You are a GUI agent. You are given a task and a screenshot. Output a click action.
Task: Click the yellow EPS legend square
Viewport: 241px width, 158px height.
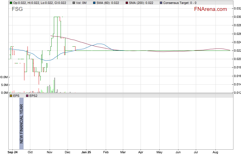tap(11, 96)
